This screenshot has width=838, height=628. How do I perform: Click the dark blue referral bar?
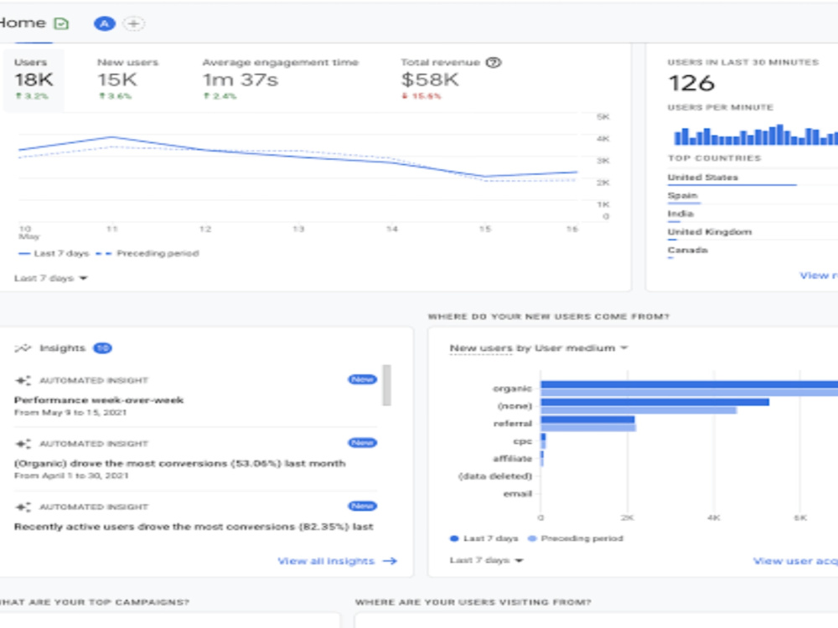click(x=588, y=420)
